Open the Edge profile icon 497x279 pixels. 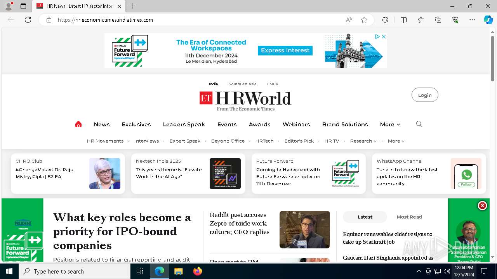point(8,6)
